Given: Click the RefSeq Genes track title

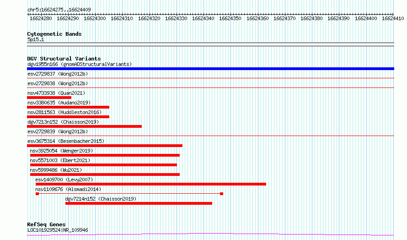Looking at the screenshot, I should coord(46,224).
